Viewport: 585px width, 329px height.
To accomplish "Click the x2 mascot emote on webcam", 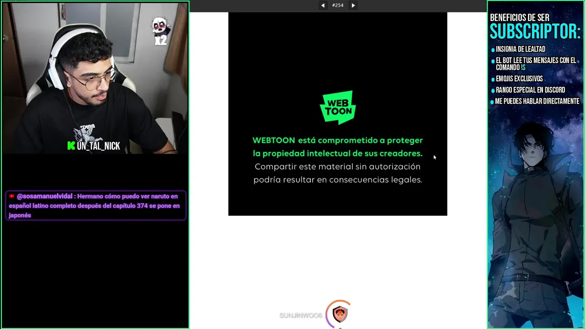I will click(x=161, y=32).
